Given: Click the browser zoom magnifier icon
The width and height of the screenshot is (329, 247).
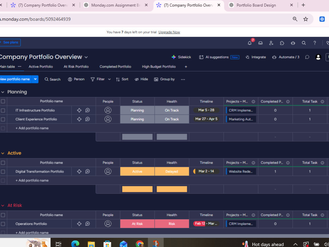Looking at the screenshot, I should click(x=295, y=19).
